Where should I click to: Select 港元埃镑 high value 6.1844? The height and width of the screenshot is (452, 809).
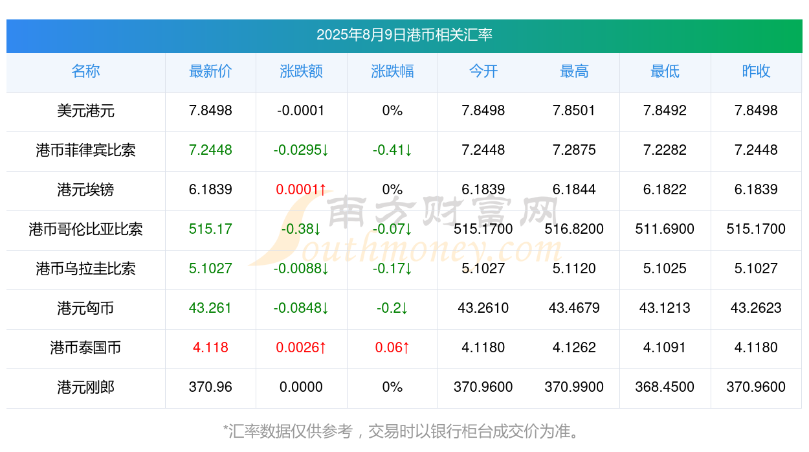[x=574, y=190]
